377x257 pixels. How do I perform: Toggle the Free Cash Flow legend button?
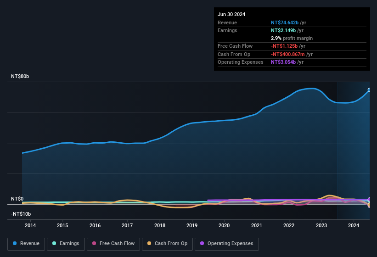(113, 244)
